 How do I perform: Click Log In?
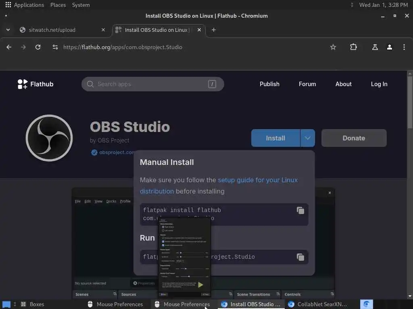coord(379,84)
